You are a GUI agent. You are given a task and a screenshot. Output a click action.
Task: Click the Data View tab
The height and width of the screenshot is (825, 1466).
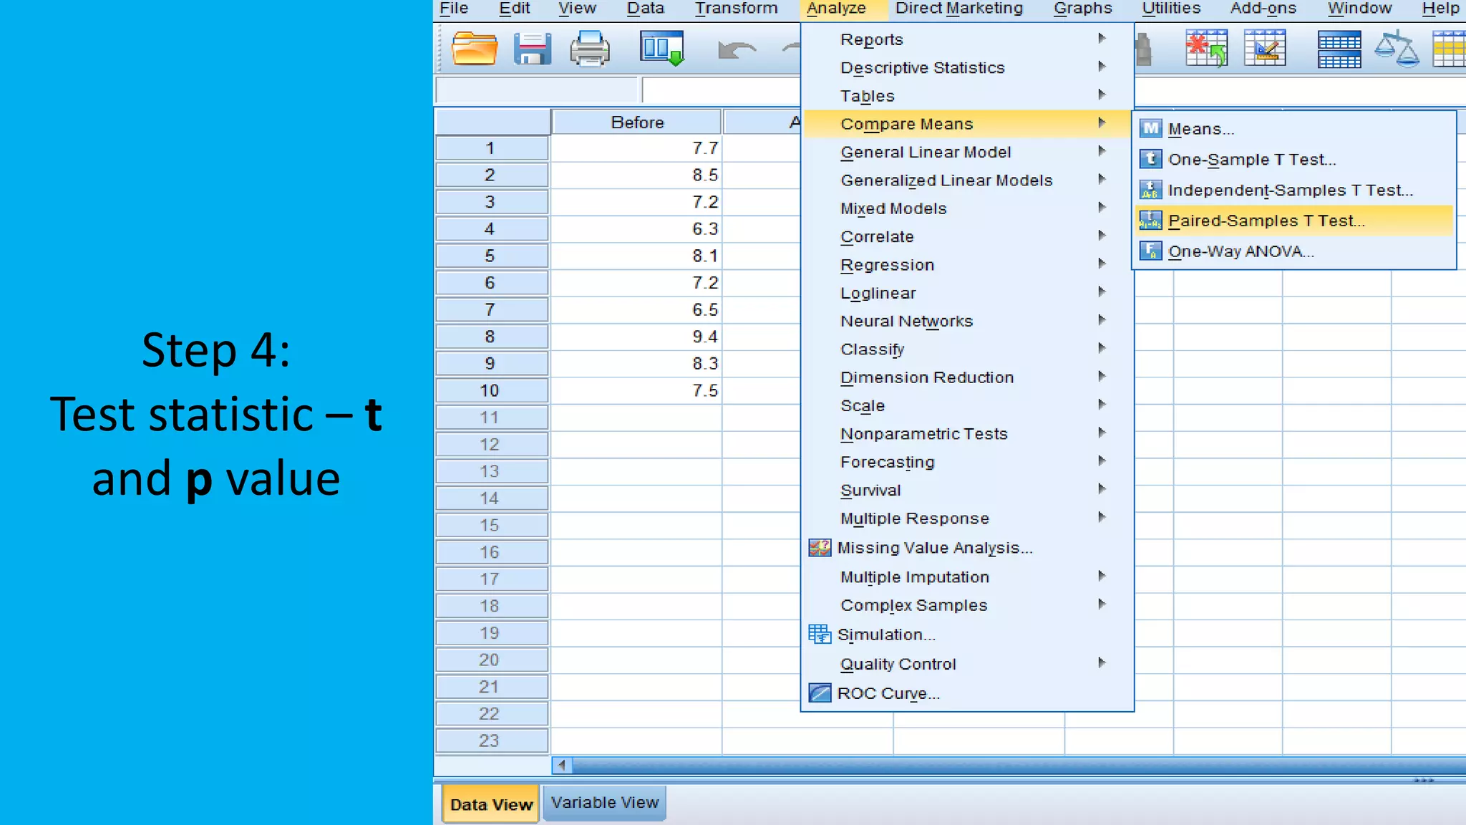coord(491,804)
